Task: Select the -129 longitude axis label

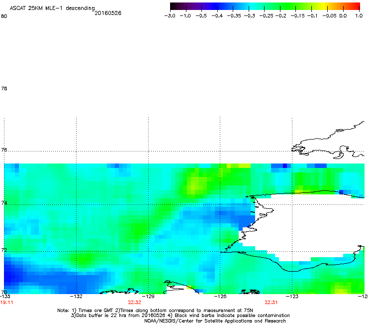Action: coord(148,296)
